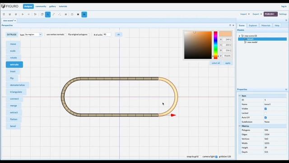
Task: Select the diagonal line edge-mode icon
Action: click(x=54, y=14)
